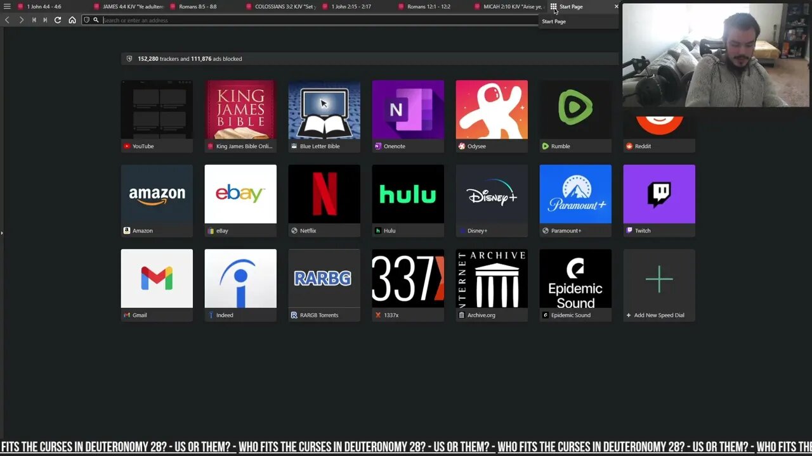Click the rewind history button
This screenshot has width=812, height=456.
coord(34,20)
